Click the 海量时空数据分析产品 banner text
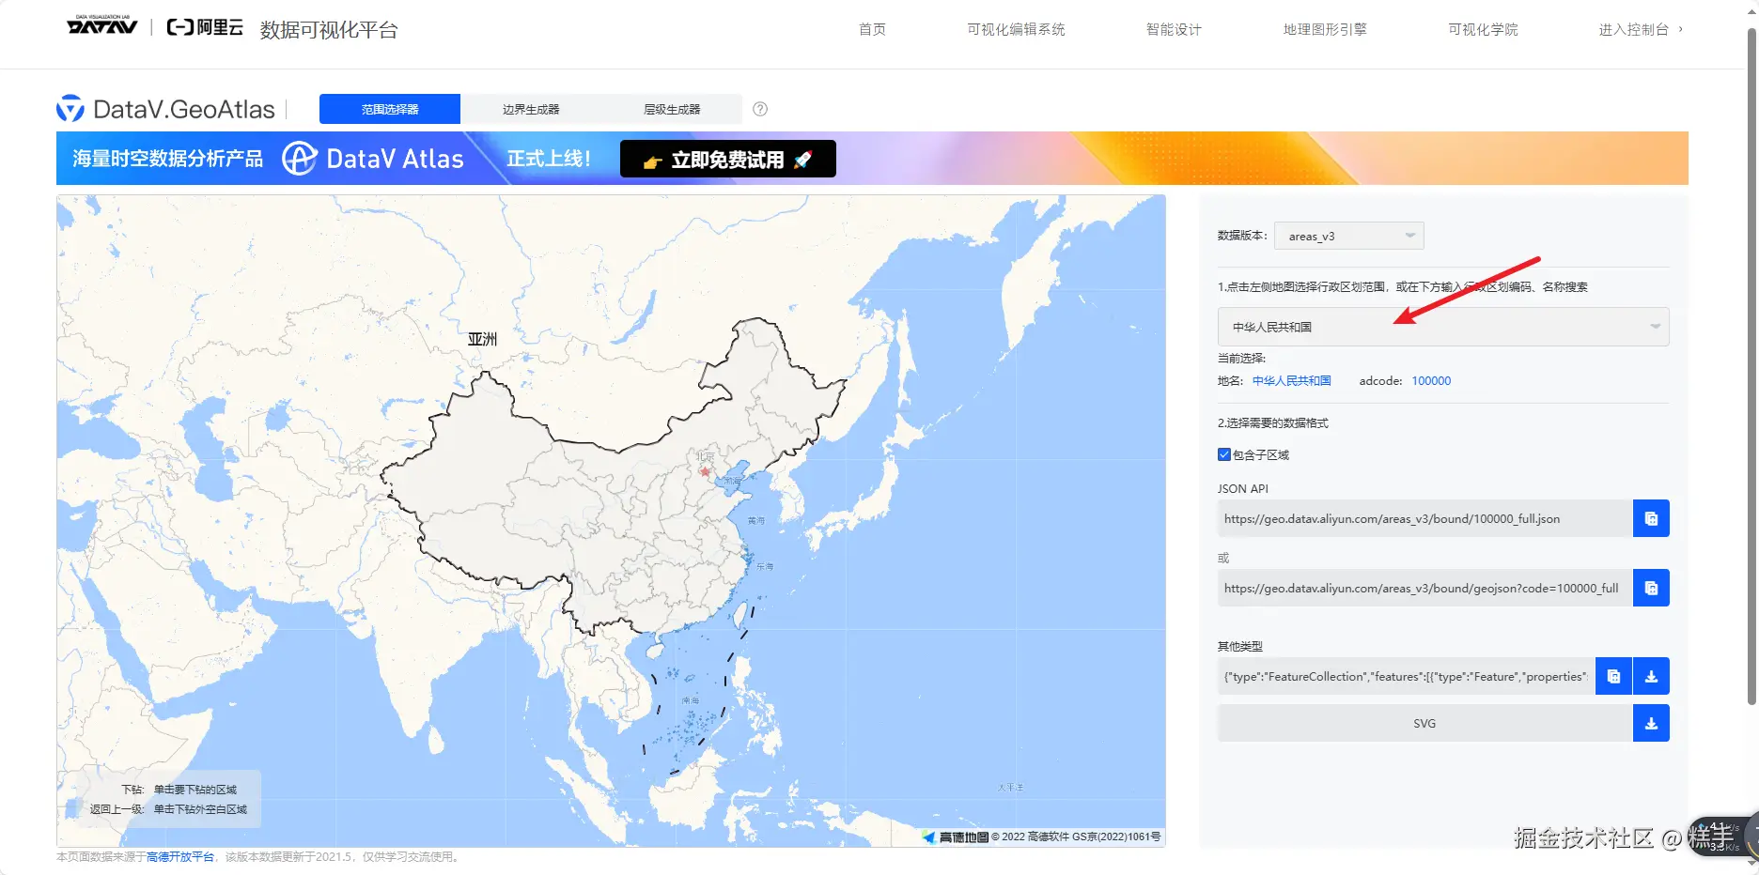The height and width of the screenshot is (875, 1759). [x=168, y=159]
